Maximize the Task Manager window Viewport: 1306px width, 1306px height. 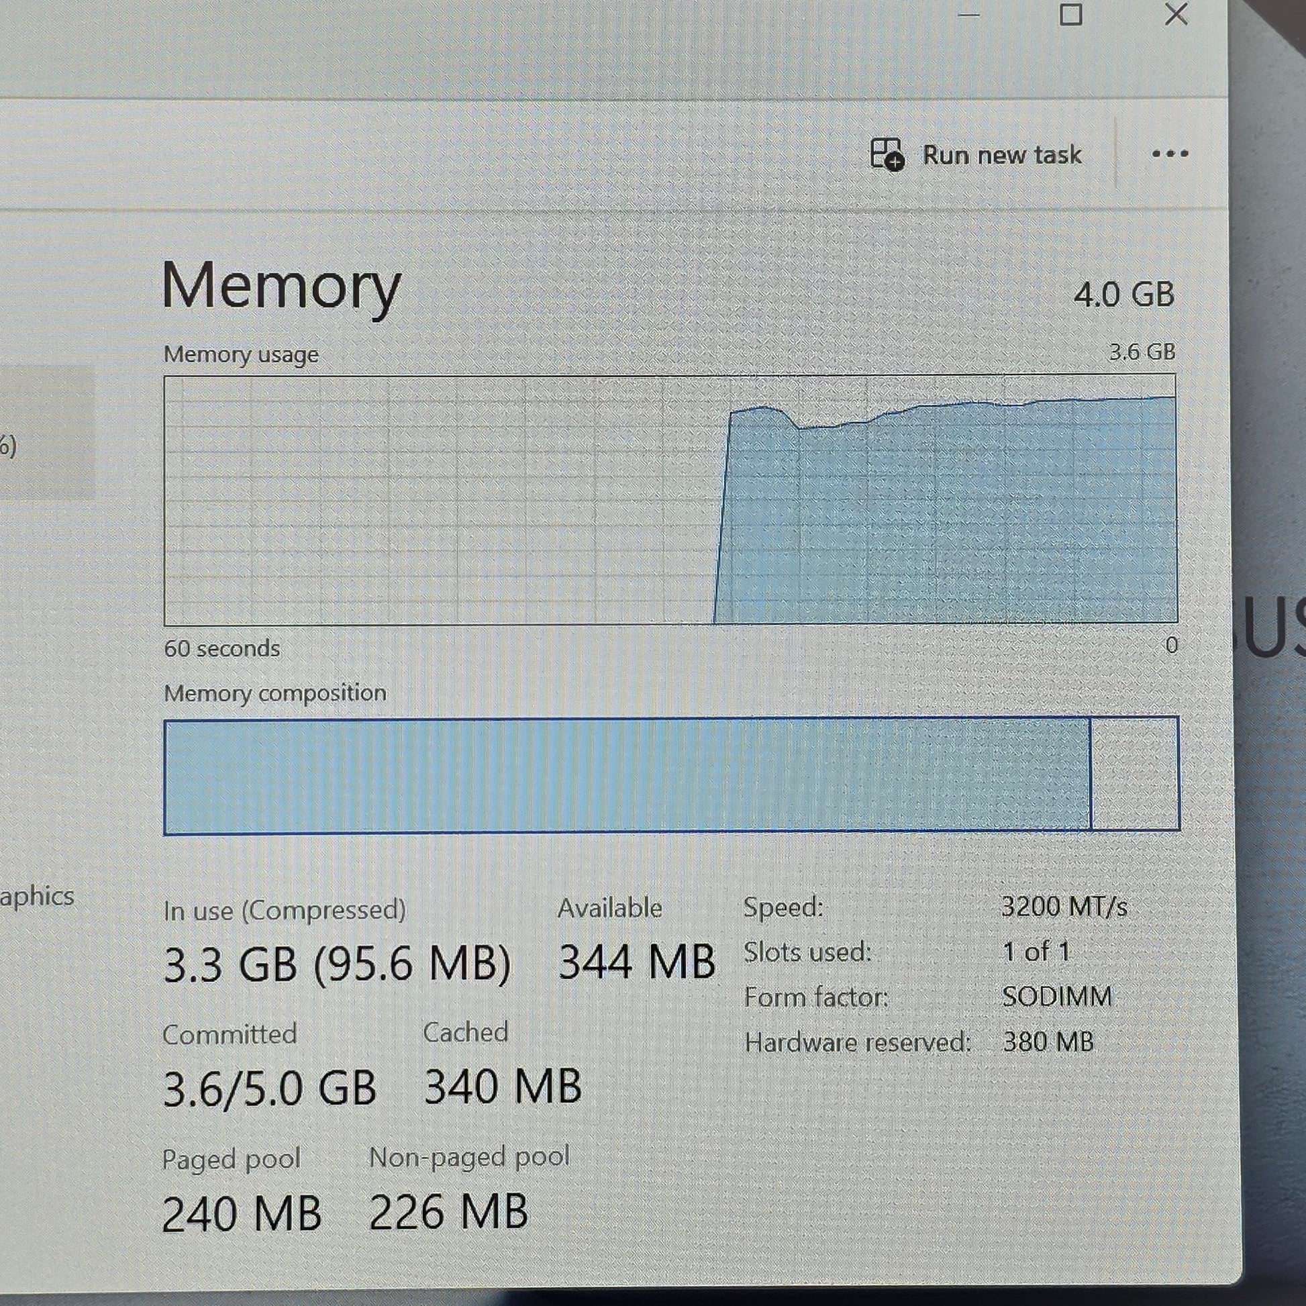click(1070, 14)
